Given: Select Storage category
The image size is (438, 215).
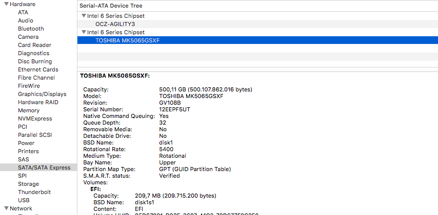Looking at the screenshot, I should (28, 184).
